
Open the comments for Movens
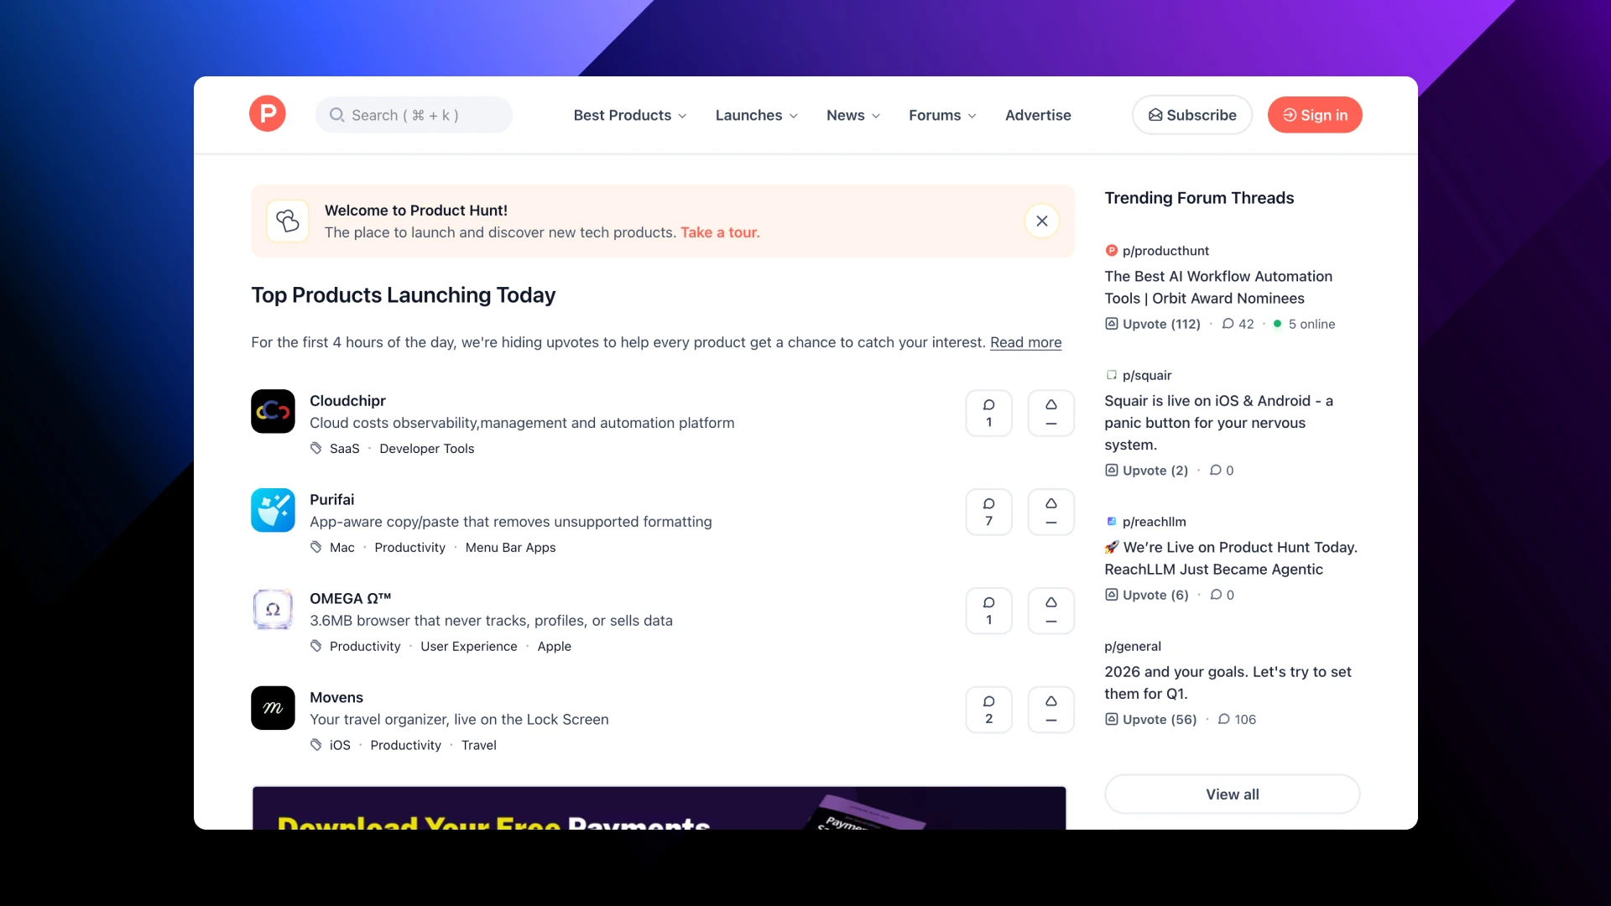click(988, 709)
